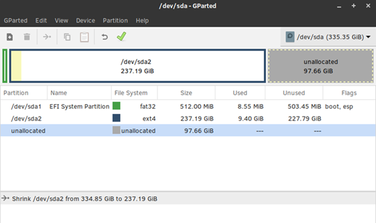The height and width of the screenshot is (223, 376).
Task: Minimize the GParted window
Action: [x=339, y=6]
